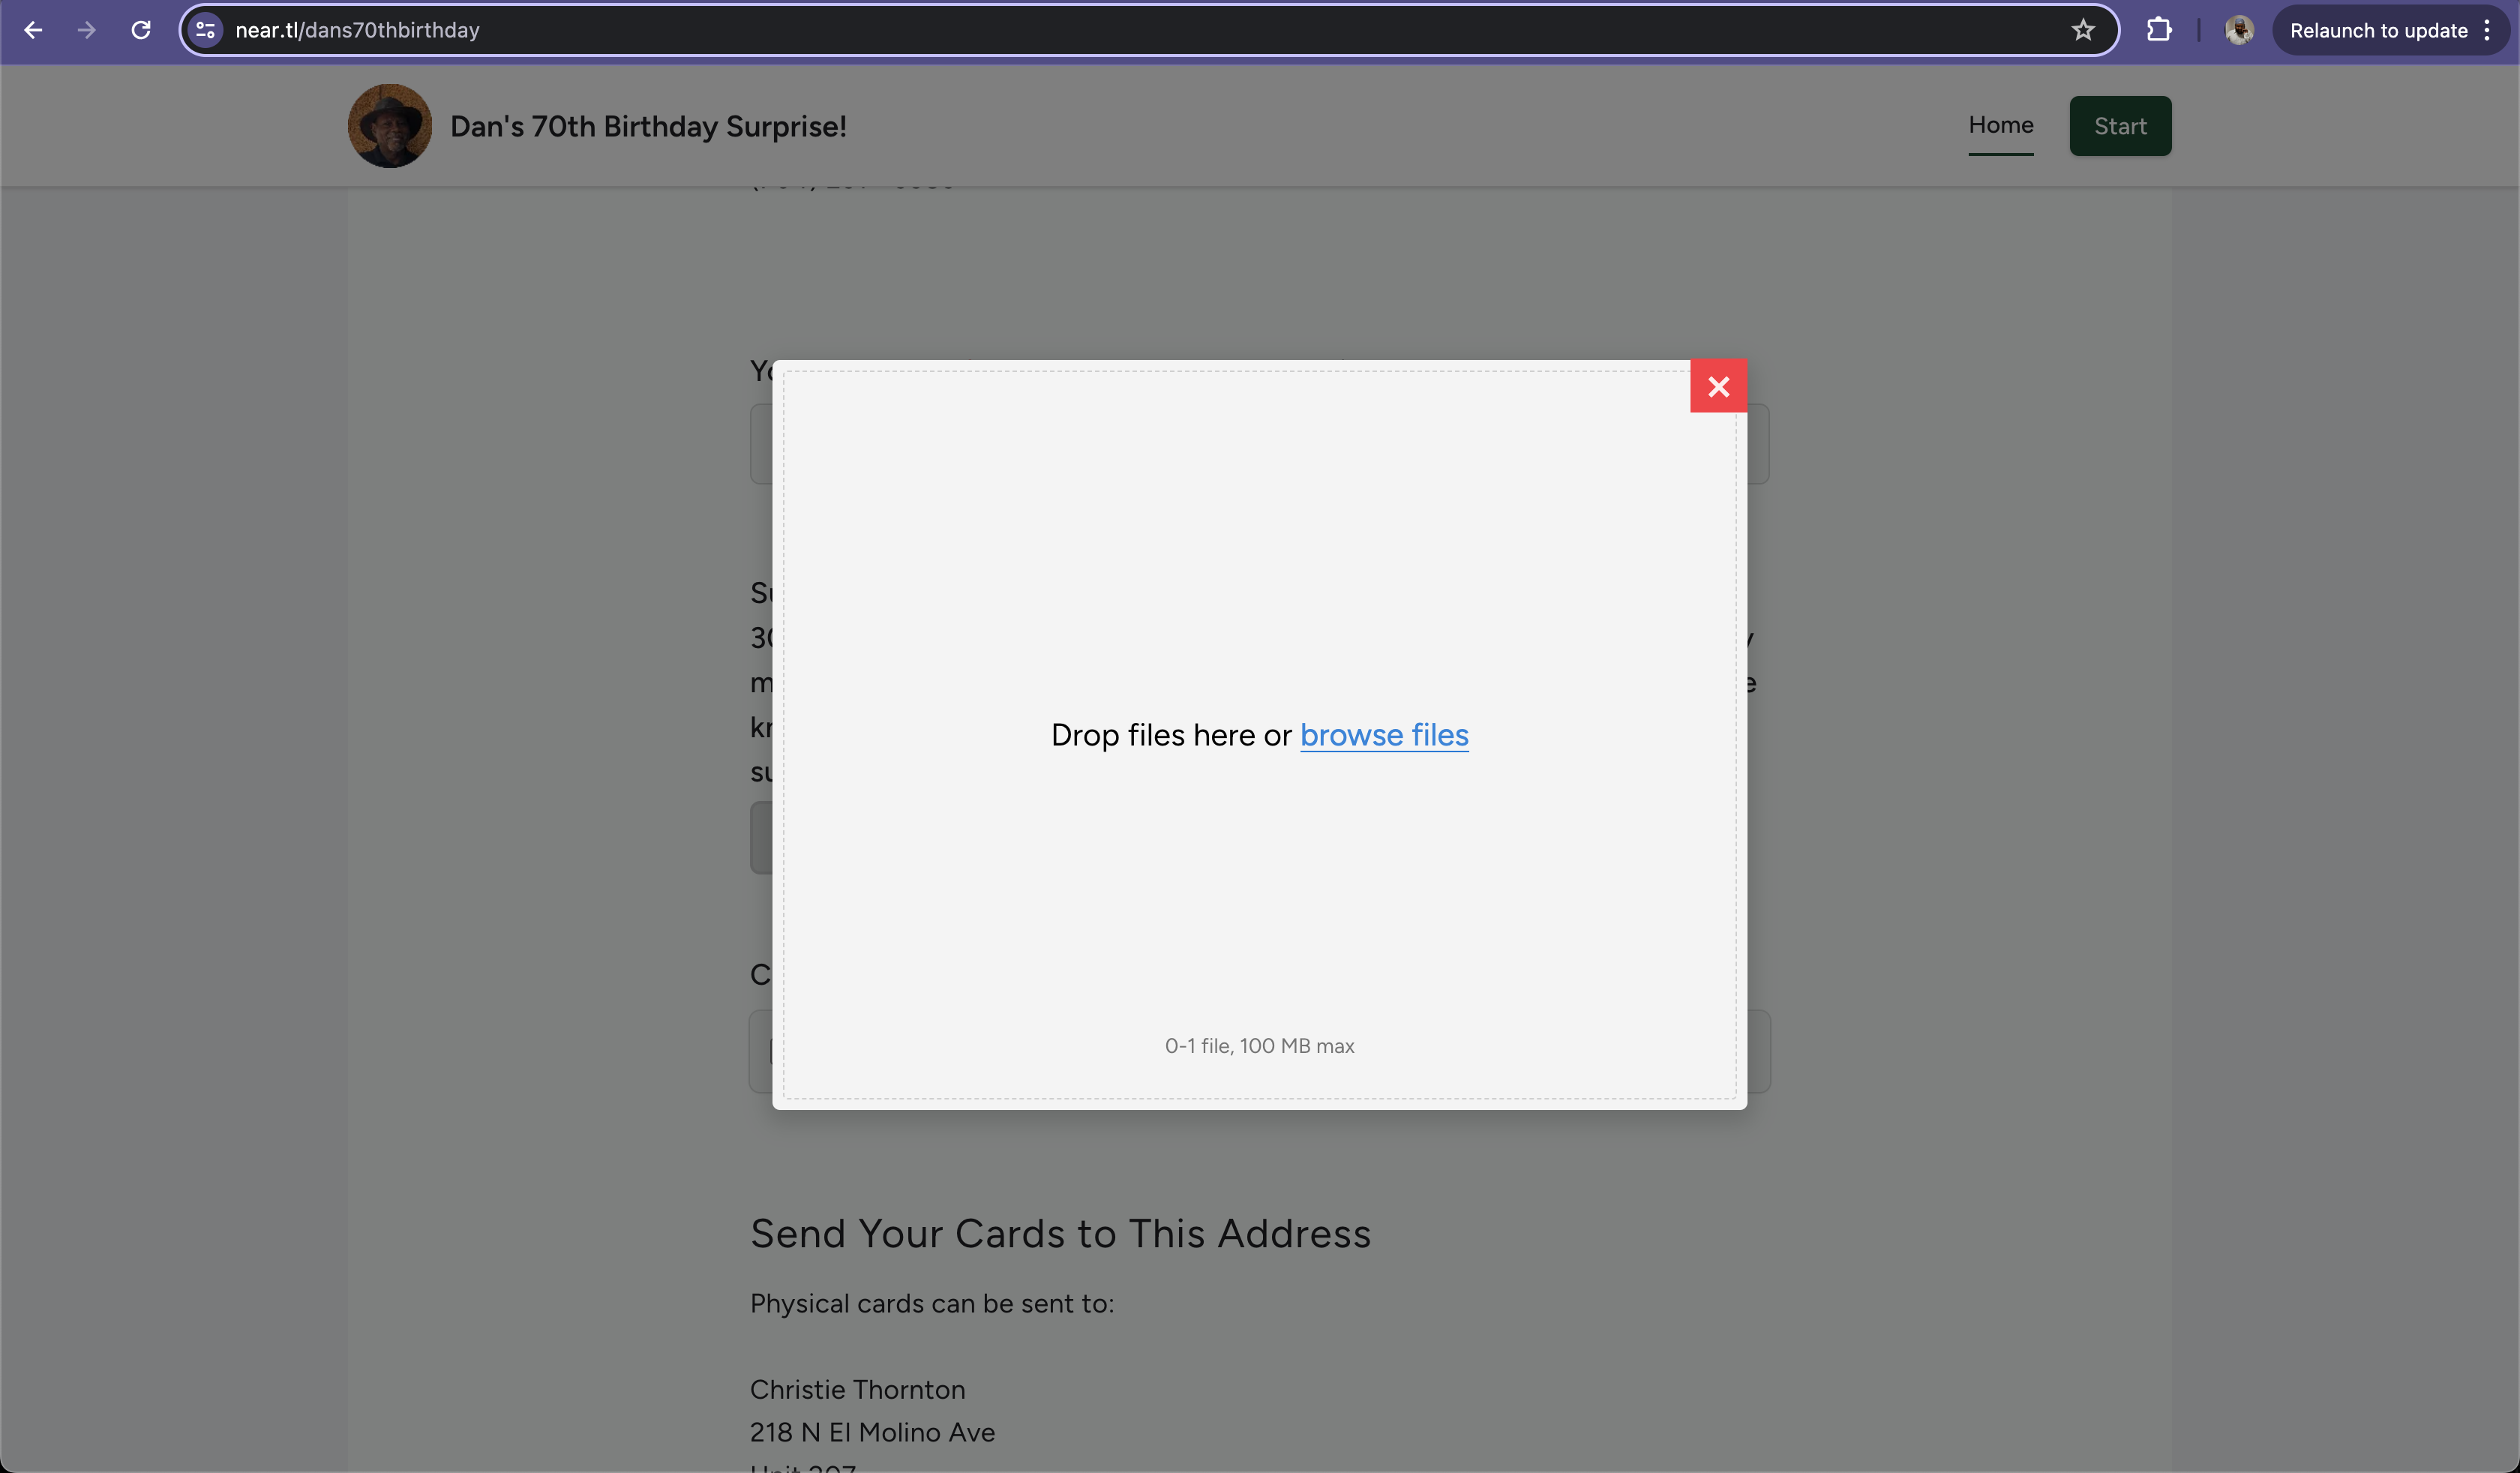Image resolution: width=2520 pixels, height=1473 pixels.
Task: Go back to the previous page
Action: 33,30
